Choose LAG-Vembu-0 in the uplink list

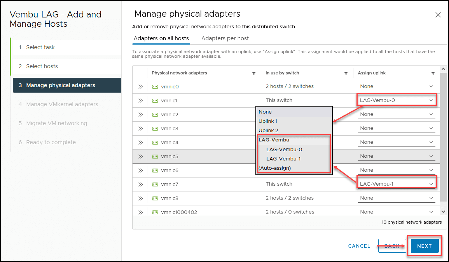(x=294, y=150)
